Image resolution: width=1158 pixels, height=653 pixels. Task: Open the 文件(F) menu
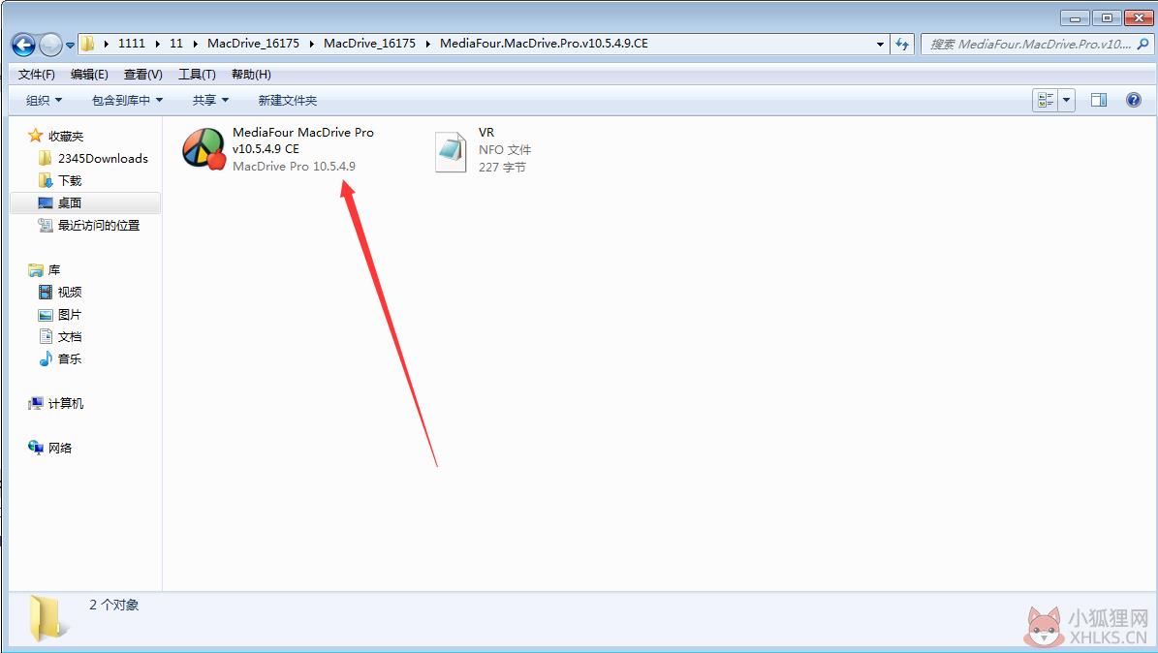(36, 74)
